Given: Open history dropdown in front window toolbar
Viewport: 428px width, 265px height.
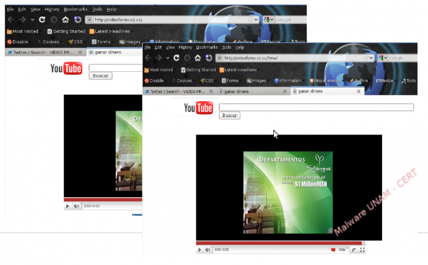Looking at the screenshot, I should [167, 58].
